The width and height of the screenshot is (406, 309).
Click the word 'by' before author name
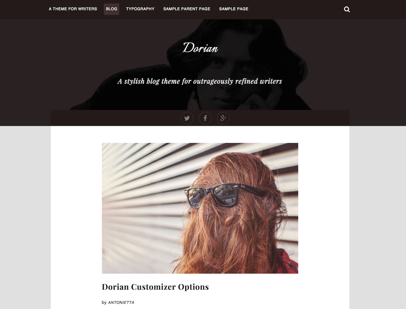pyautogui.click(x=104, y=302)
